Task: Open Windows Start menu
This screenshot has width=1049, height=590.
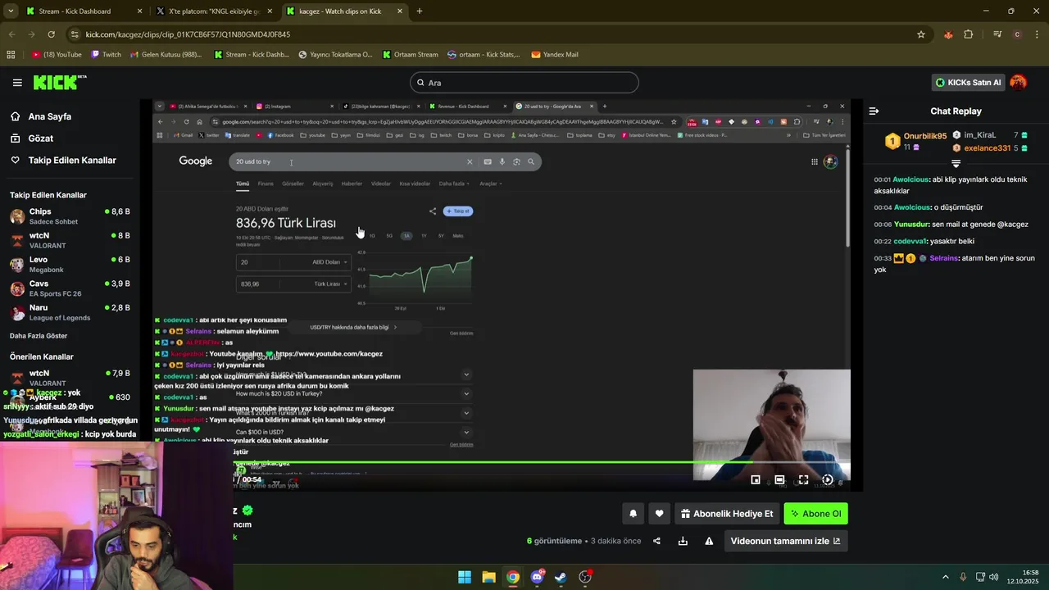Action: coord(465,577)
